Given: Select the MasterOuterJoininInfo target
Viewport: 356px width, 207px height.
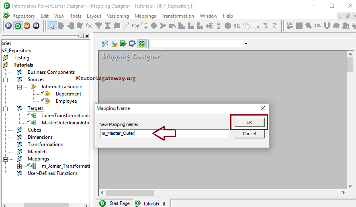Looking at the screenshot, I should pyautogui.click(x=65, y=123).
